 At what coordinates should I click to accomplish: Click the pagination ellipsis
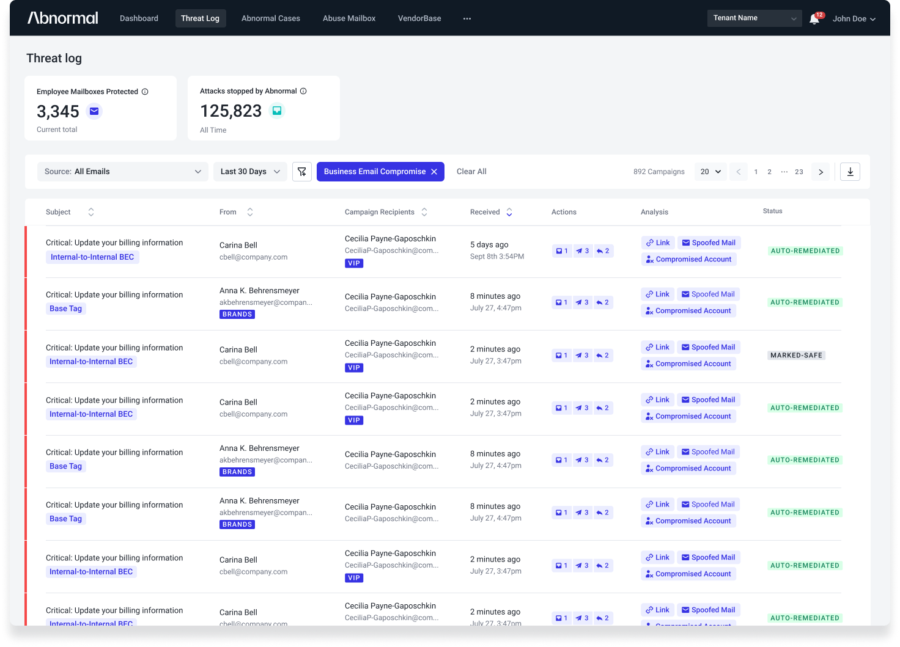[x=784, y=172]
